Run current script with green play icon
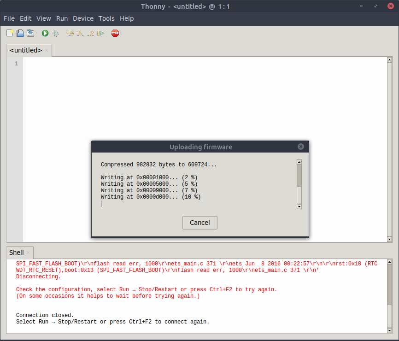 tap(45, 33)
